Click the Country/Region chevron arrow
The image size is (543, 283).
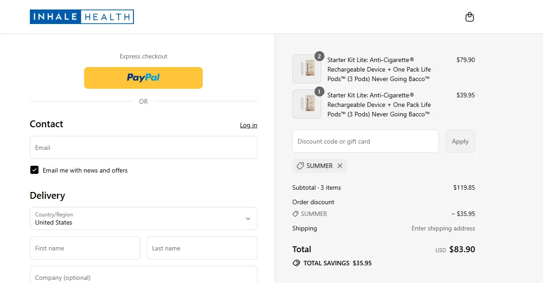[248, 219]
